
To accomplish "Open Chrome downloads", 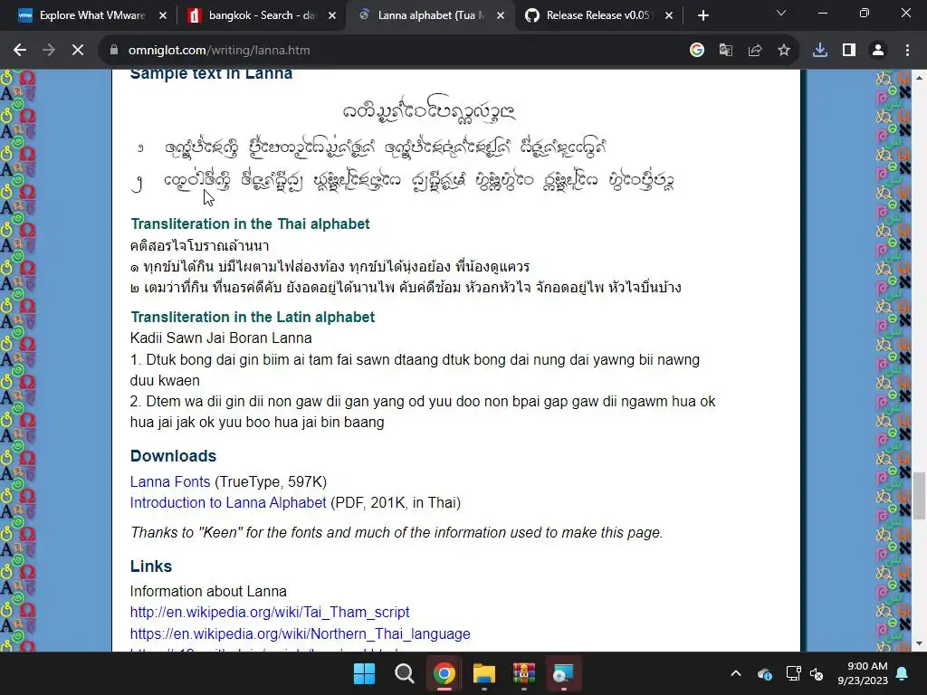I will pyautogui.click(x=820, y=51).
